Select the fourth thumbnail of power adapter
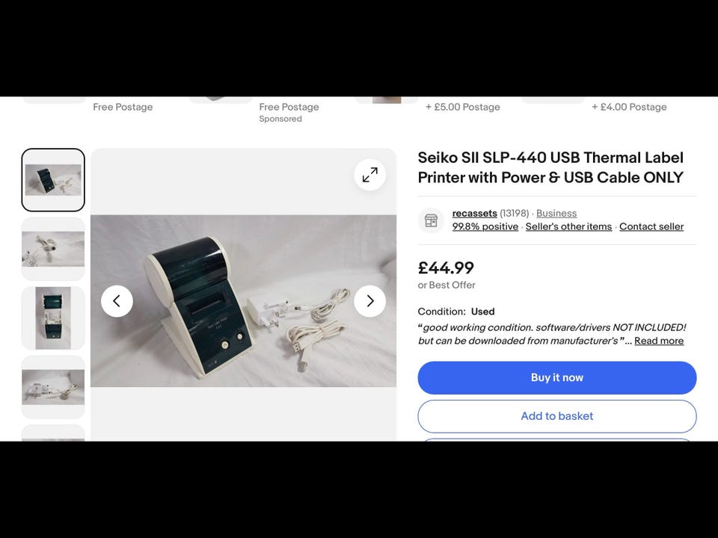Screen dimensions: 718x538 [53, 386]
